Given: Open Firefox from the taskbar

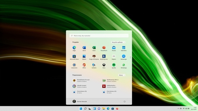Looking at the screenshot, I should [x=117, y=109].
